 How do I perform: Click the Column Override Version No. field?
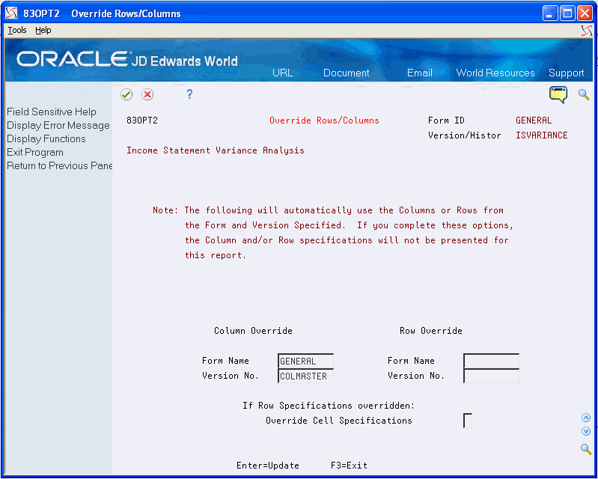click(x=306, y=376)
